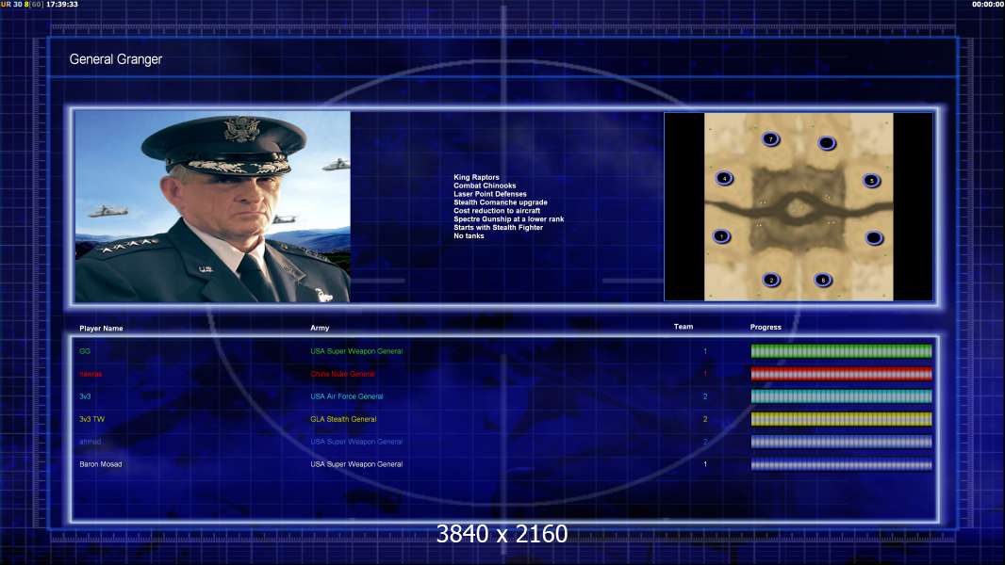This screenshot has width=1005, height=565.
Task: Click team number 1 in GG's row
Action: [x=705, y=351]
